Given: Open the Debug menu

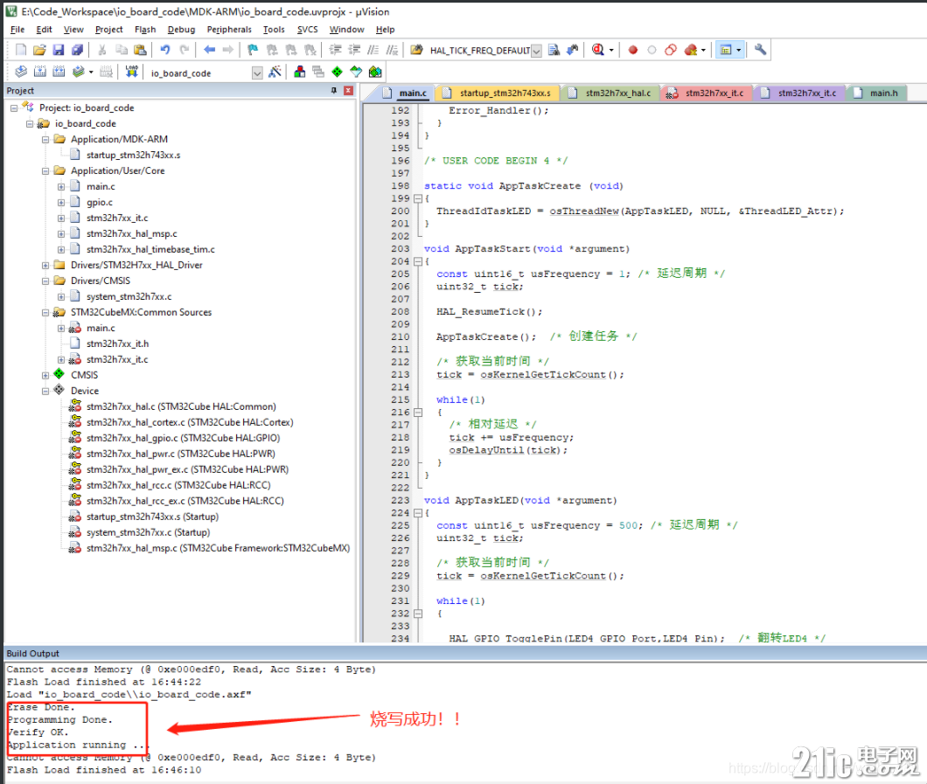Looking at the screenshot, I should [x=181, y=30].
